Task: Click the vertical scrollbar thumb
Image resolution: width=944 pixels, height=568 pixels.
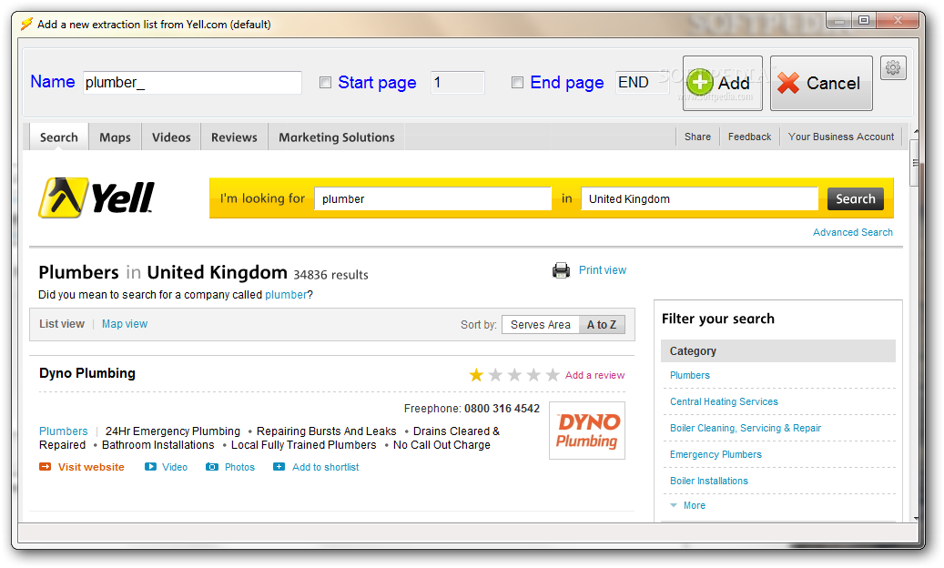Action: click(x=915, y=163)
